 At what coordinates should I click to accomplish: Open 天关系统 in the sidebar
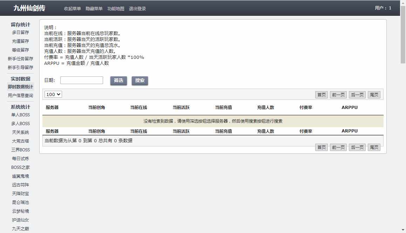[20, 132]
